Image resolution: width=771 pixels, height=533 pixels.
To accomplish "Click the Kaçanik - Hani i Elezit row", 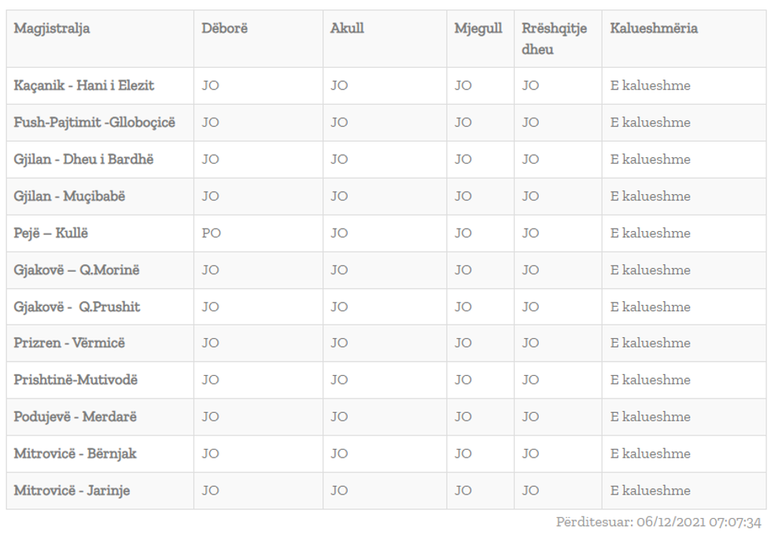I will (x=83, y=86).
